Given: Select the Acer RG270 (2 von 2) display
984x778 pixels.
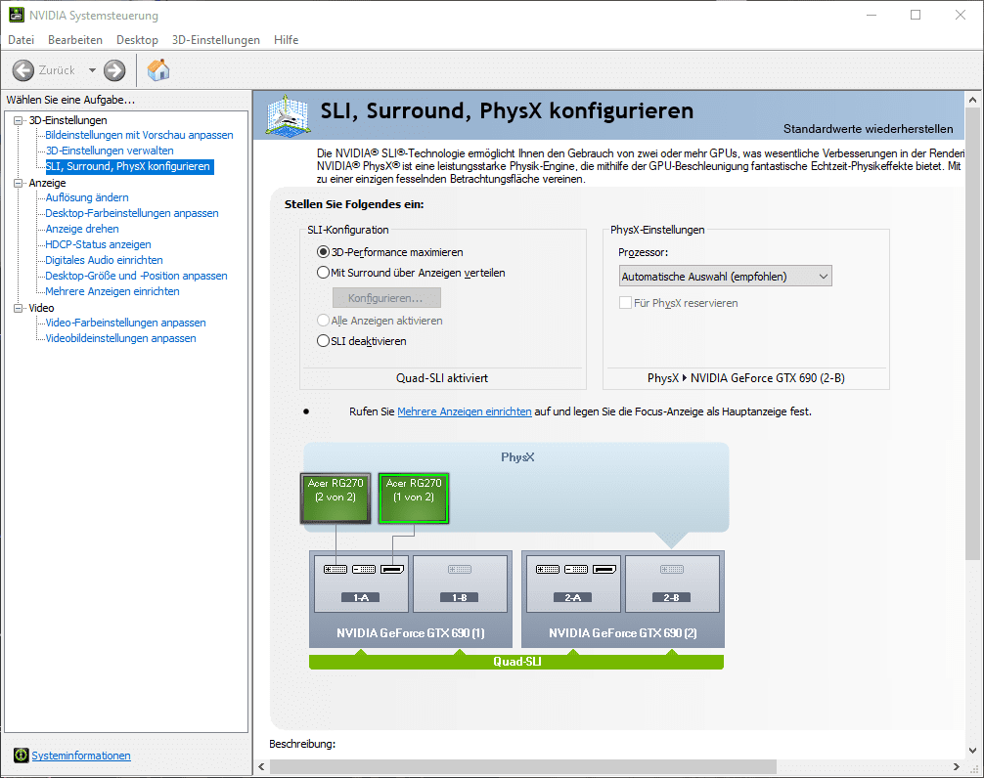Looking at the screenshot, I should pyautogui.click(x=335, y=497).
